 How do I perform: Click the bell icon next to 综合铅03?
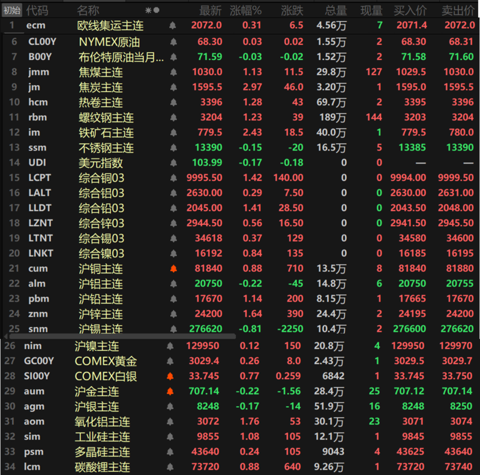tap(173, 208)
